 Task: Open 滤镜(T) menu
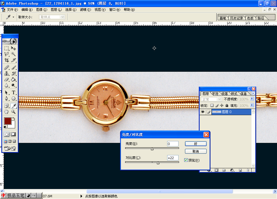[x=85, y=10]
